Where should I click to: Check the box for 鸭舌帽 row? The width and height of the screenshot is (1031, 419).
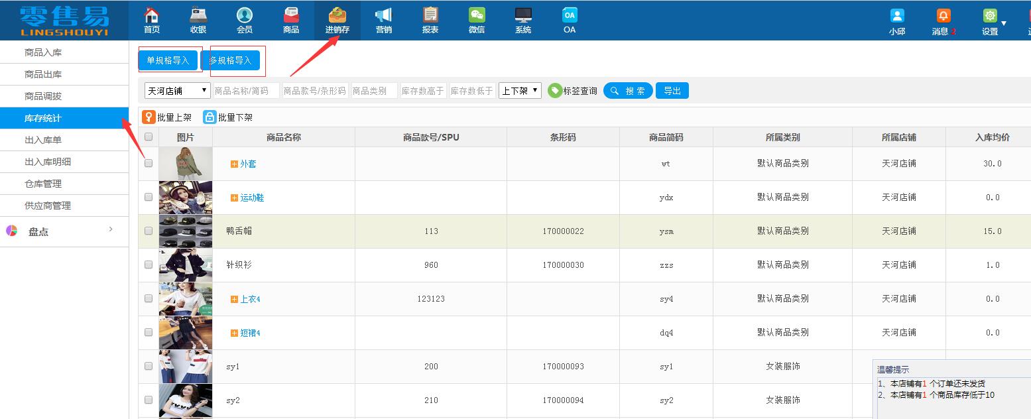click(149, 231)
